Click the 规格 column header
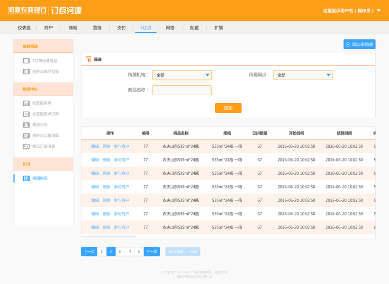 point(227,133)
